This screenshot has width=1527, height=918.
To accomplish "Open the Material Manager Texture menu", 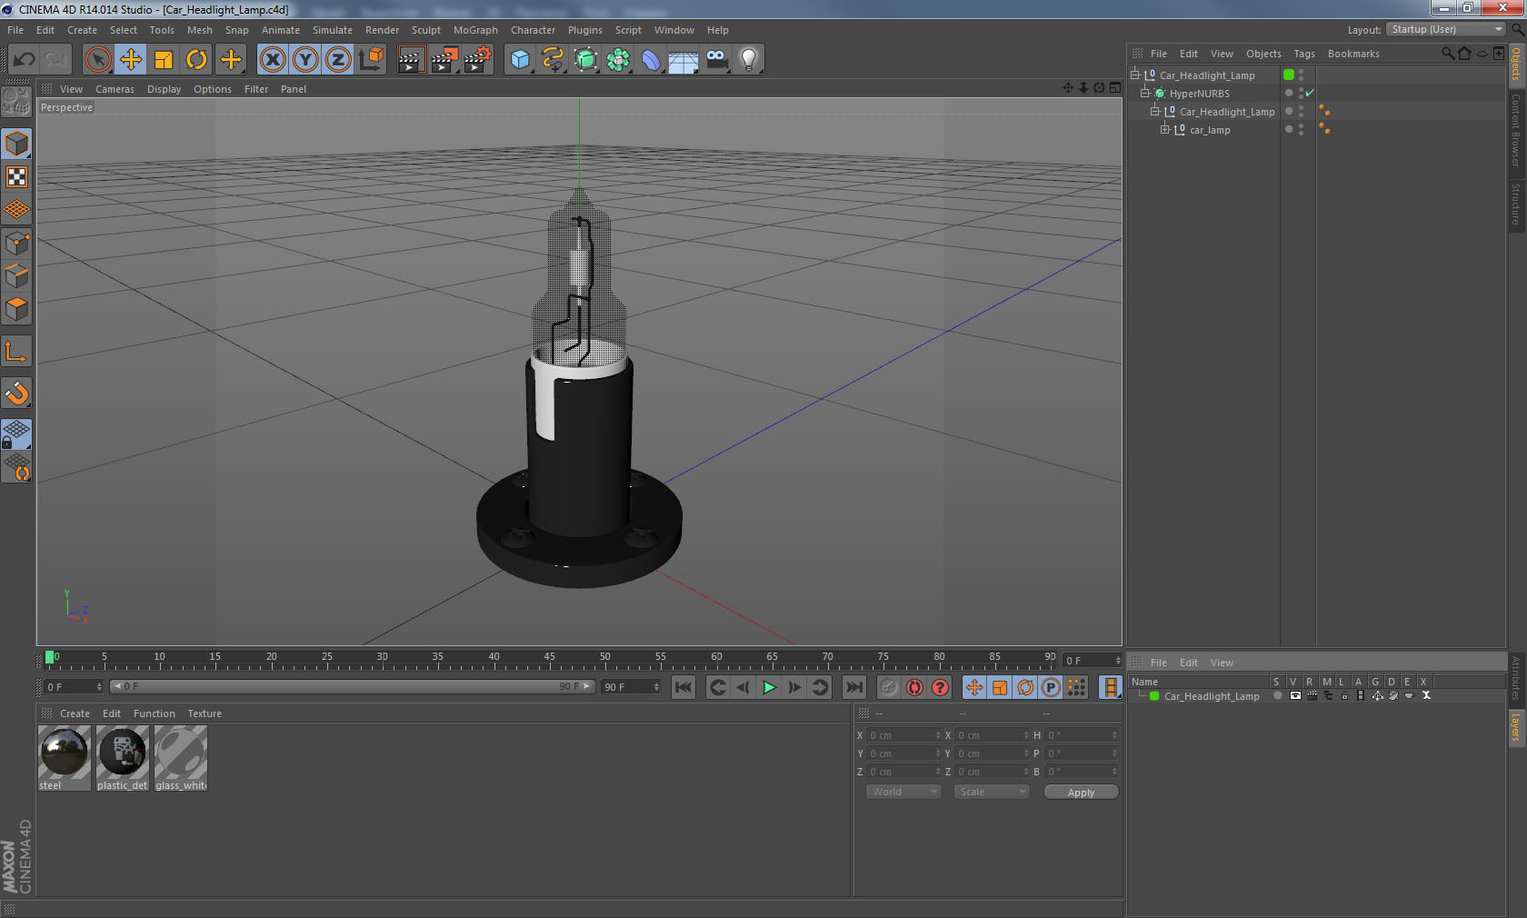I will coord(205,713).
